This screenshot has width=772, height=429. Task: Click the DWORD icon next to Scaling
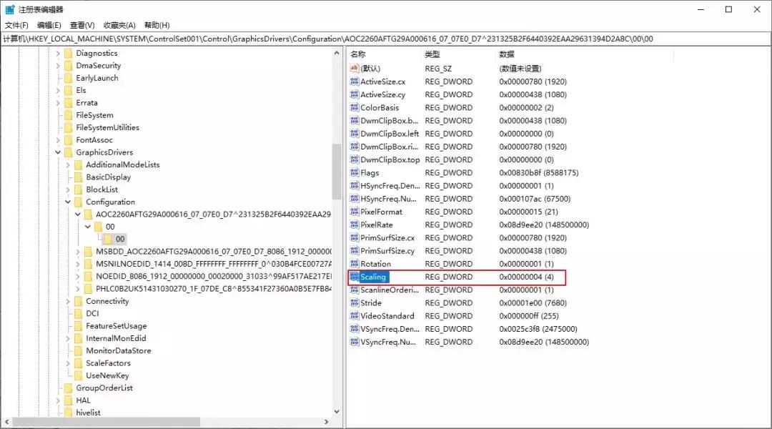[x=354, y=277]
